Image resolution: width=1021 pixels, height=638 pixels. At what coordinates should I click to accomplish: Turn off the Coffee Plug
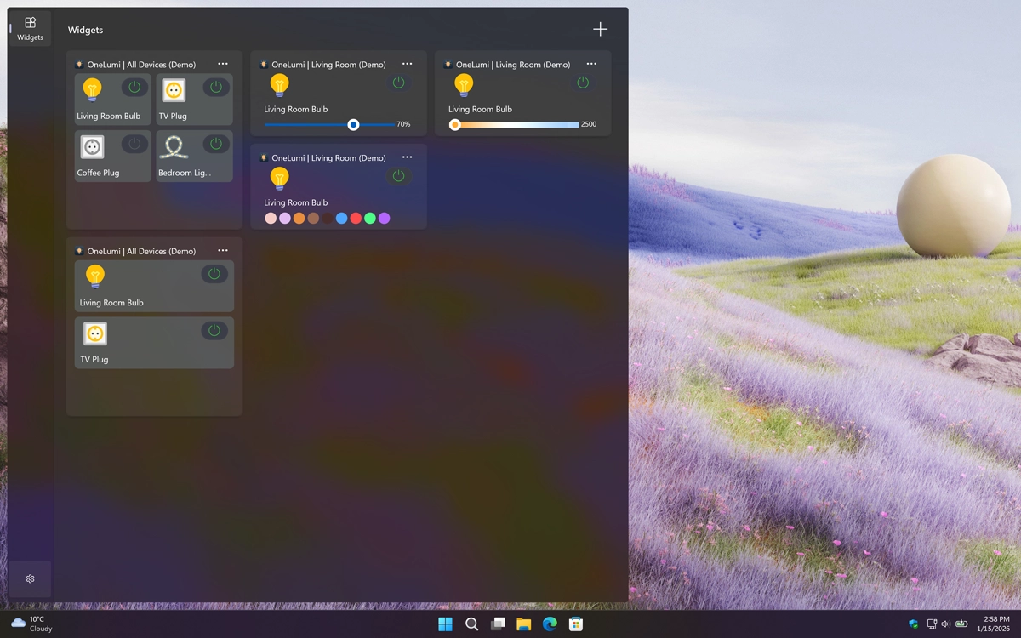[134, 144]
